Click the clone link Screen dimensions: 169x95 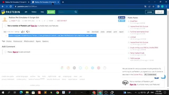point(102,32)
